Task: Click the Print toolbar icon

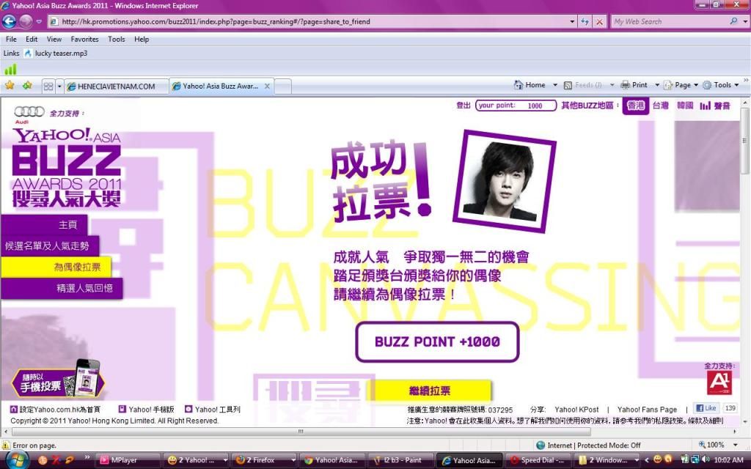Action: (634, 85)
